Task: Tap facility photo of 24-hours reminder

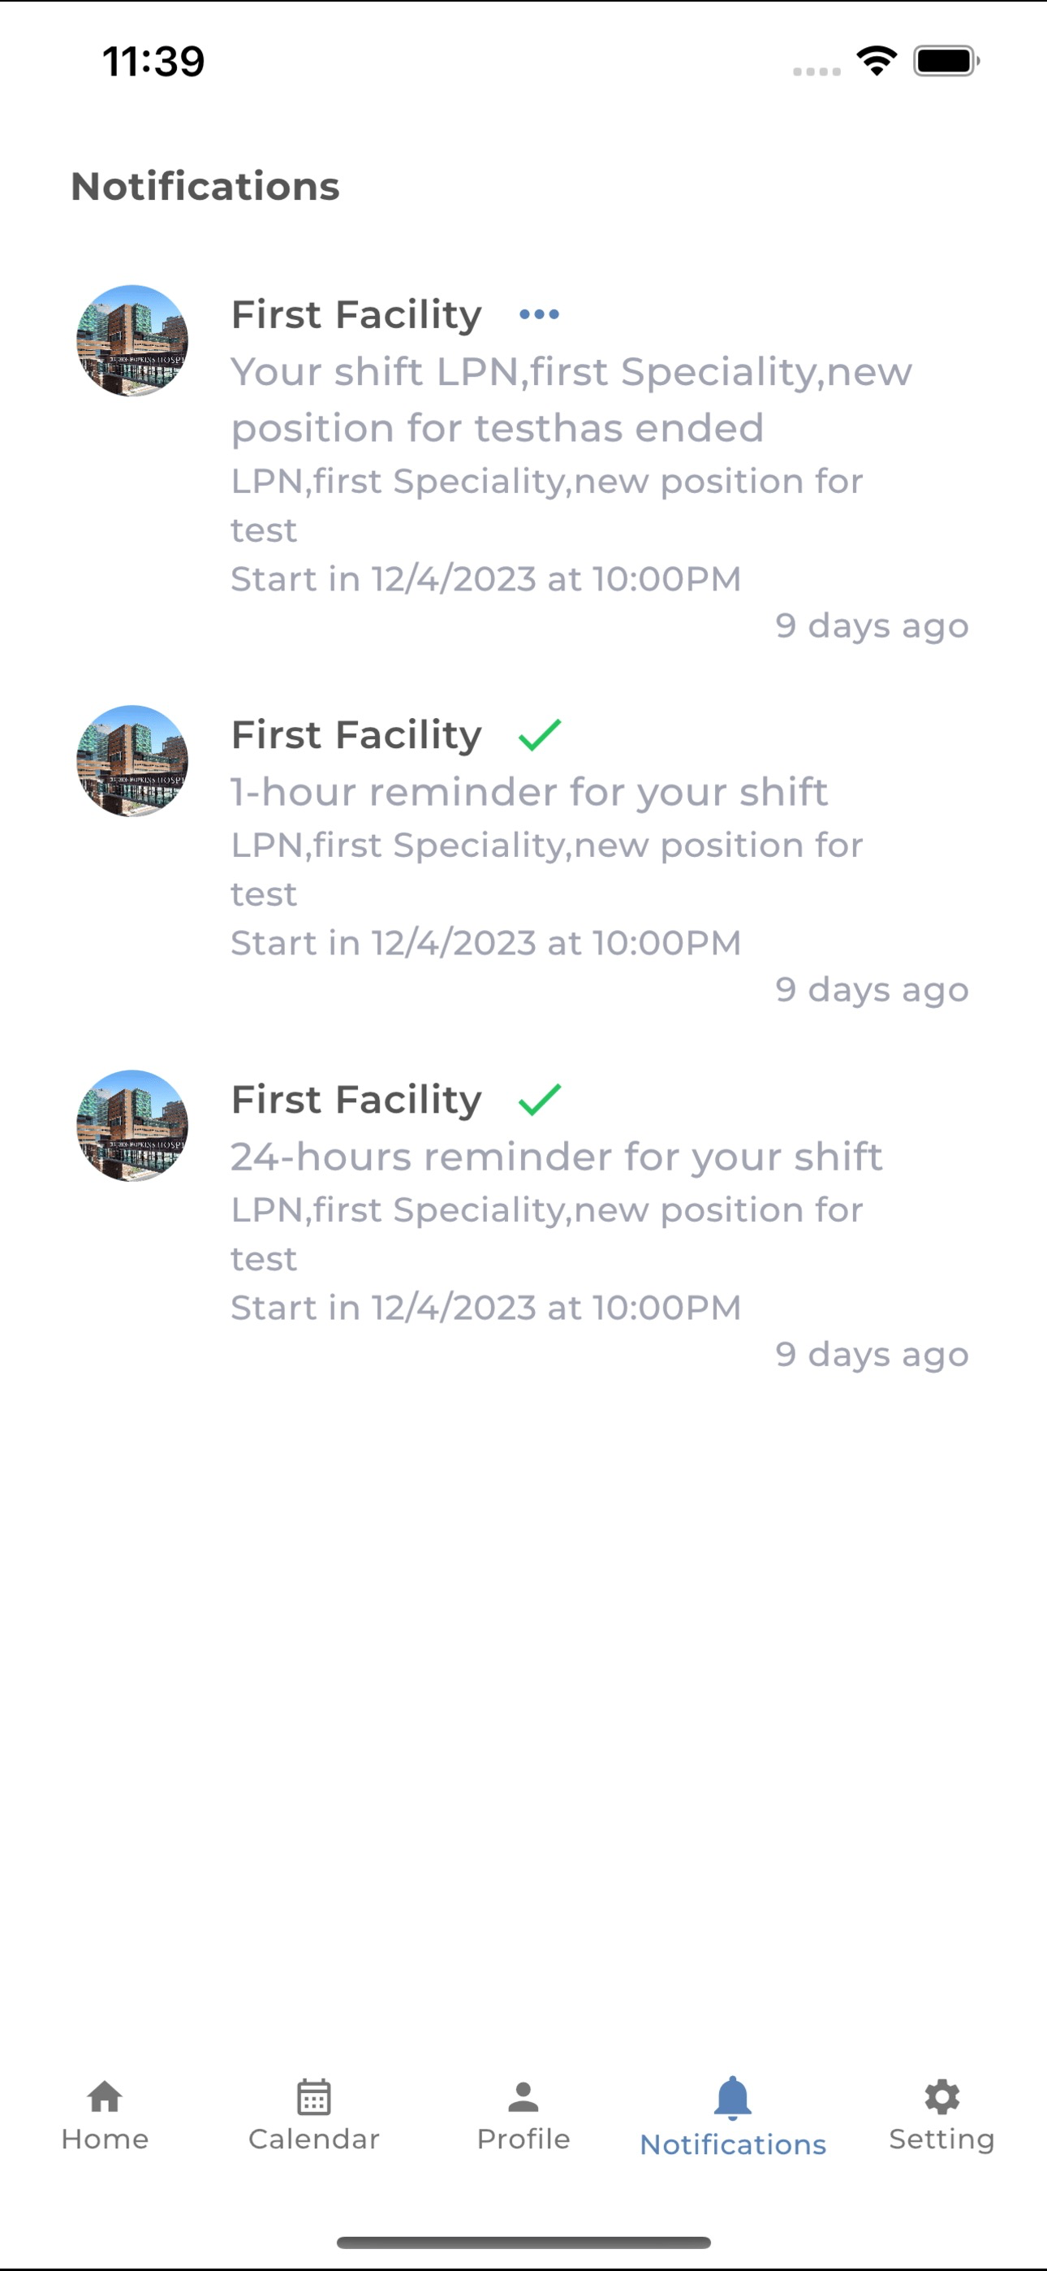Action: point(132,1126)
